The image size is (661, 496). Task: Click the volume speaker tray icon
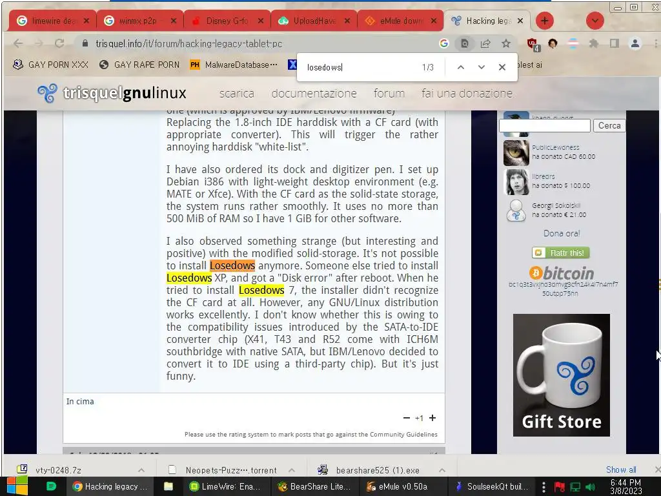click(x=590, y=487)
